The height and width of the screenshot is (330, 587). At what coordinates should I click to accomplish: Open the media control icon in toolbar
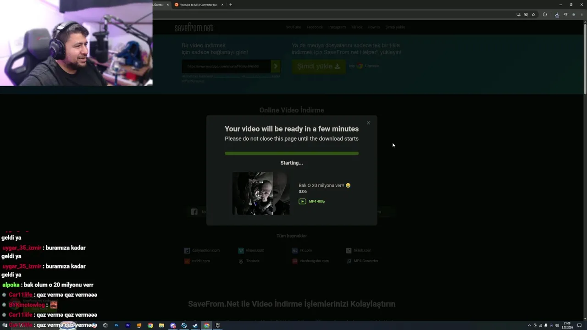coord(565,15)
